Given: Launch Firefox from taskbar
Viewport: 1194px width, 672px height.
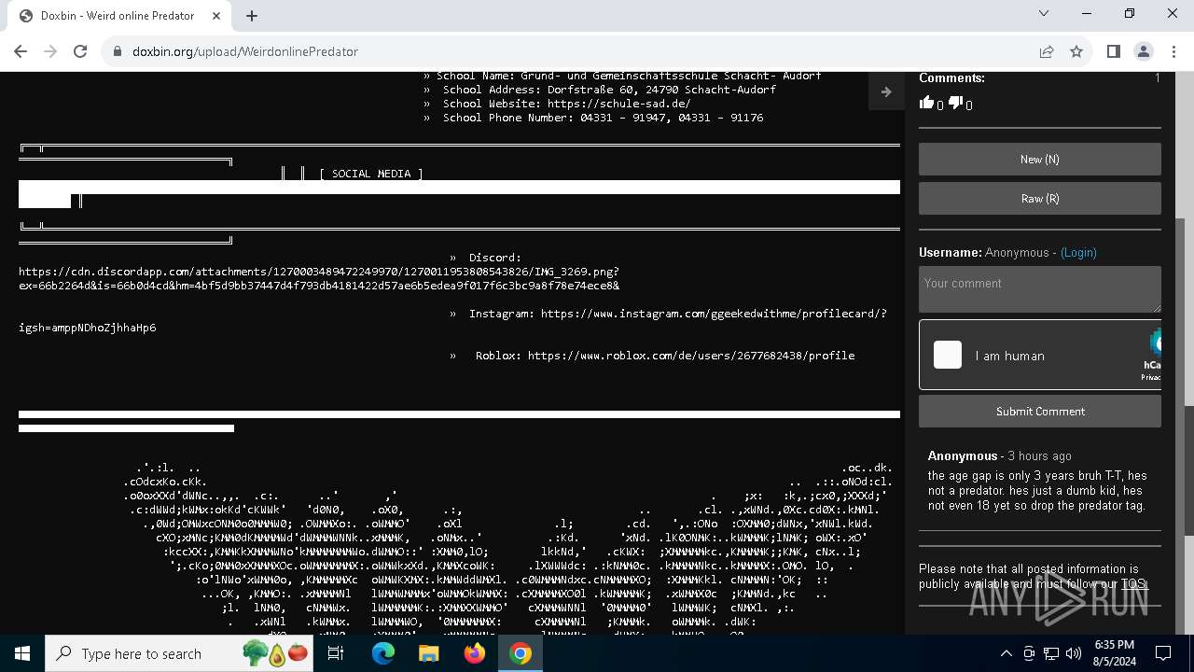Looking at the screenshot, I should tap(475, 653).
